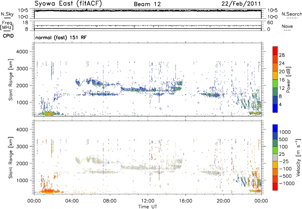
Task: Click the left '10^5' noise tick label
Action: click(x=23, y=11)
